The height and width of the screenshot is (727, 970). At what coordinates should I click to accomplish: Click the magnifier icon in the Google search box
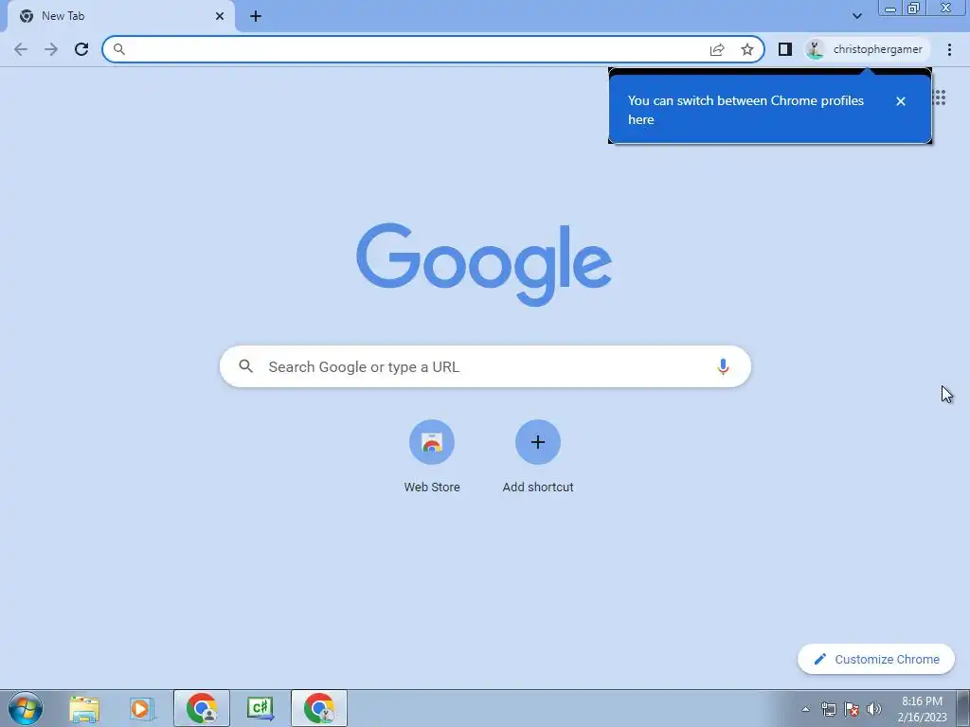(245, 366)
